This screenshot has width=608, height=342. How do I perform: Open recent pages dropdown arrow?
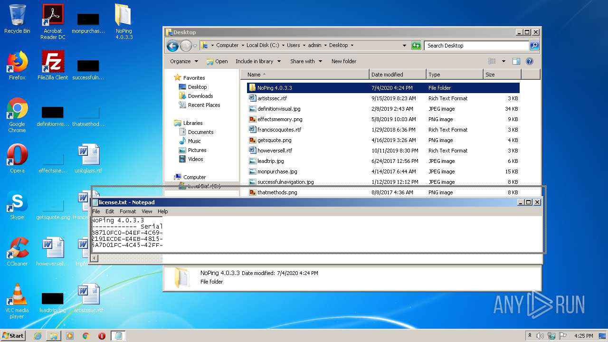[195, 46]
